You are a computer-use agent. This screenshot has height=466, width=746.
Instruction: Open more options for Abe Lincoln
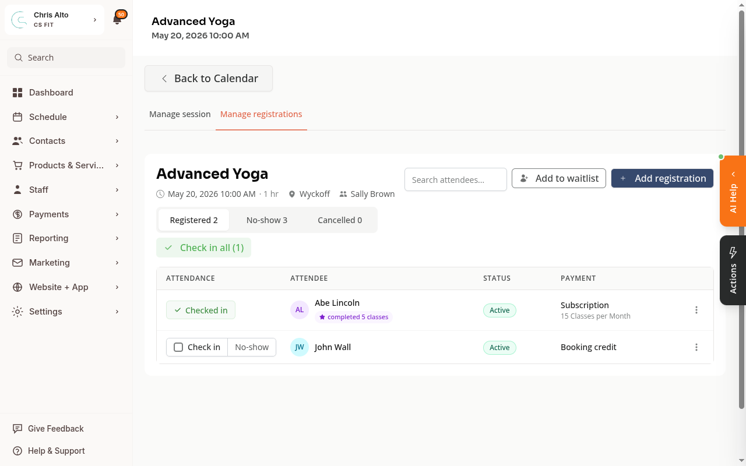tap(696, 310)
